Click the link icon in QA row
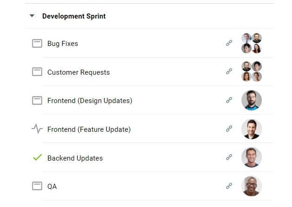 229,186
